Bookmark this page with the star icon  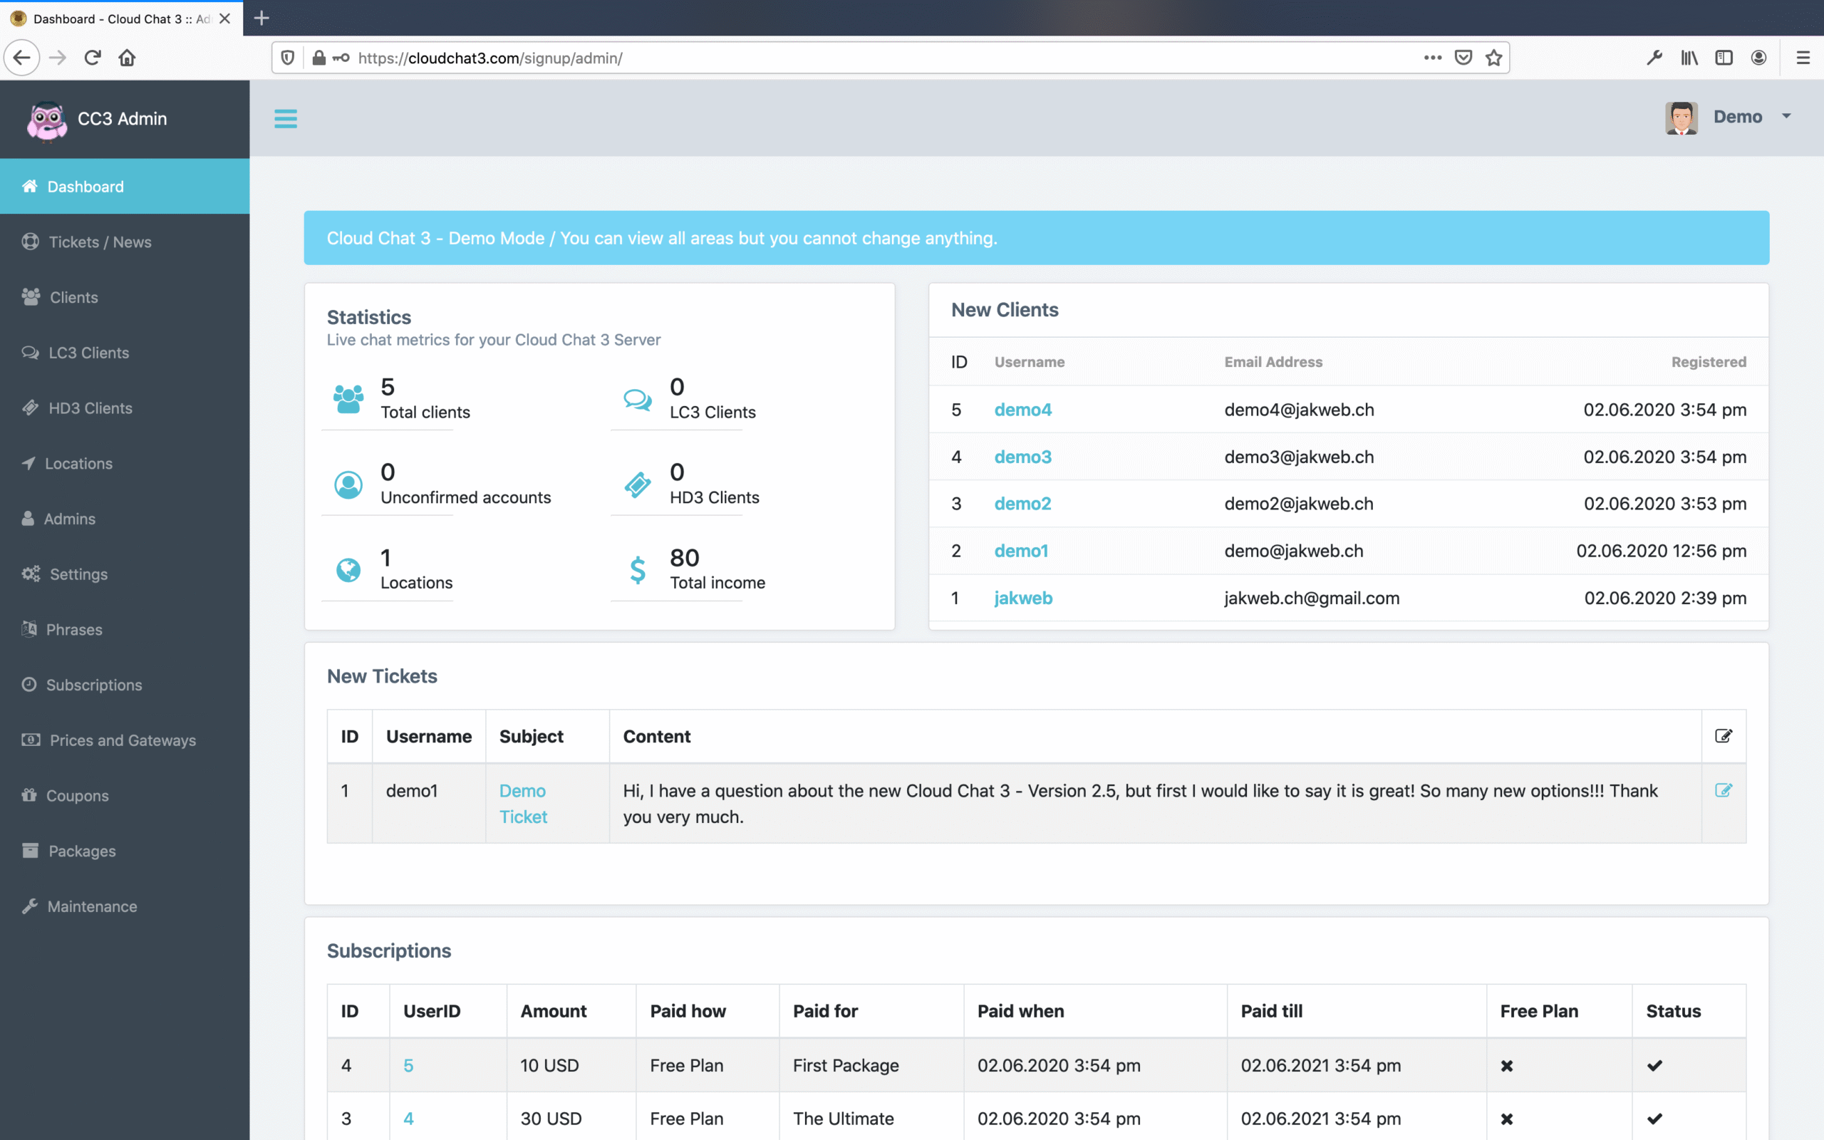[1494, 58]
